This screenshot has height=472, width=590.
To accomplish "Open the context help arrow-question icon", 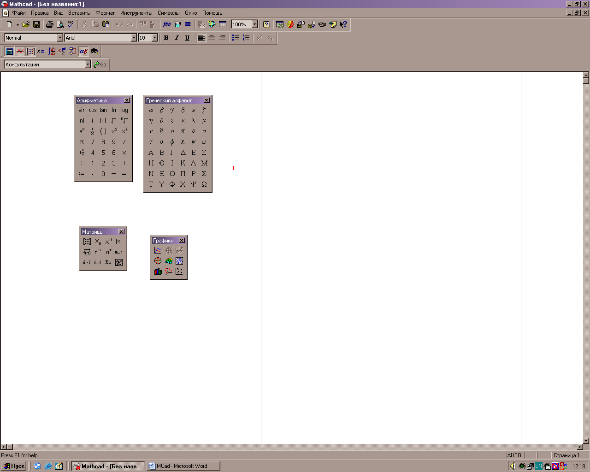I will [343, 24].
